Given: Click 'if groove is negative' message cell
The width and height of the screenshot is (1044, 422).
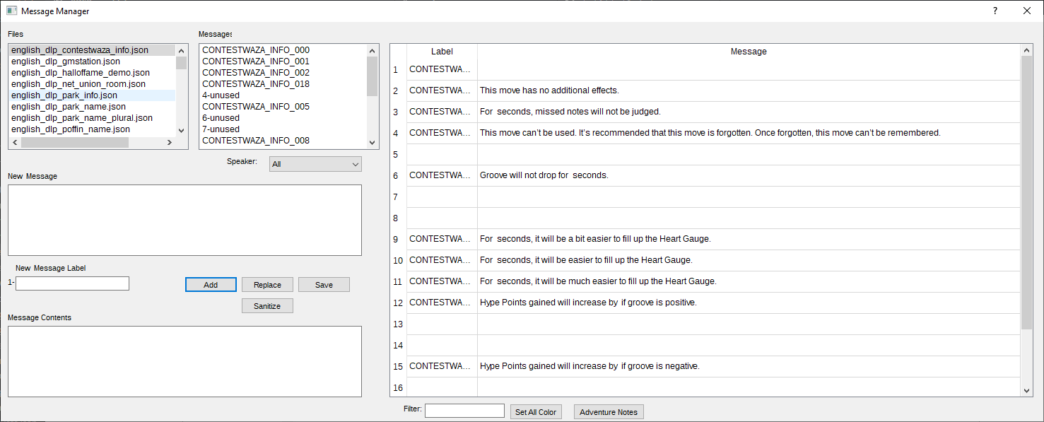Looking at the screenshot, I should 749,366.
